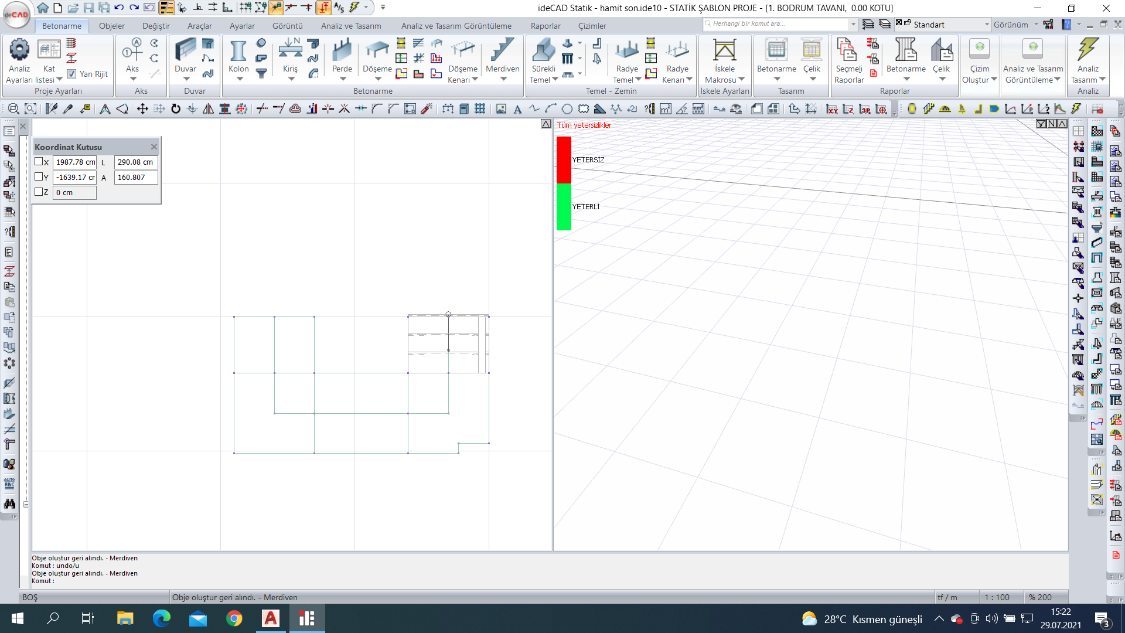This screenshot has width=1125, height=633.
Task: Open the Görüntü dropdown menu
Action: (x=287, y=26)
